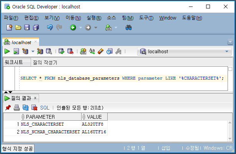Select the NLS_CHARACTERSET cell
Screen dimensions: 236x154
click(x=51, y=125)
